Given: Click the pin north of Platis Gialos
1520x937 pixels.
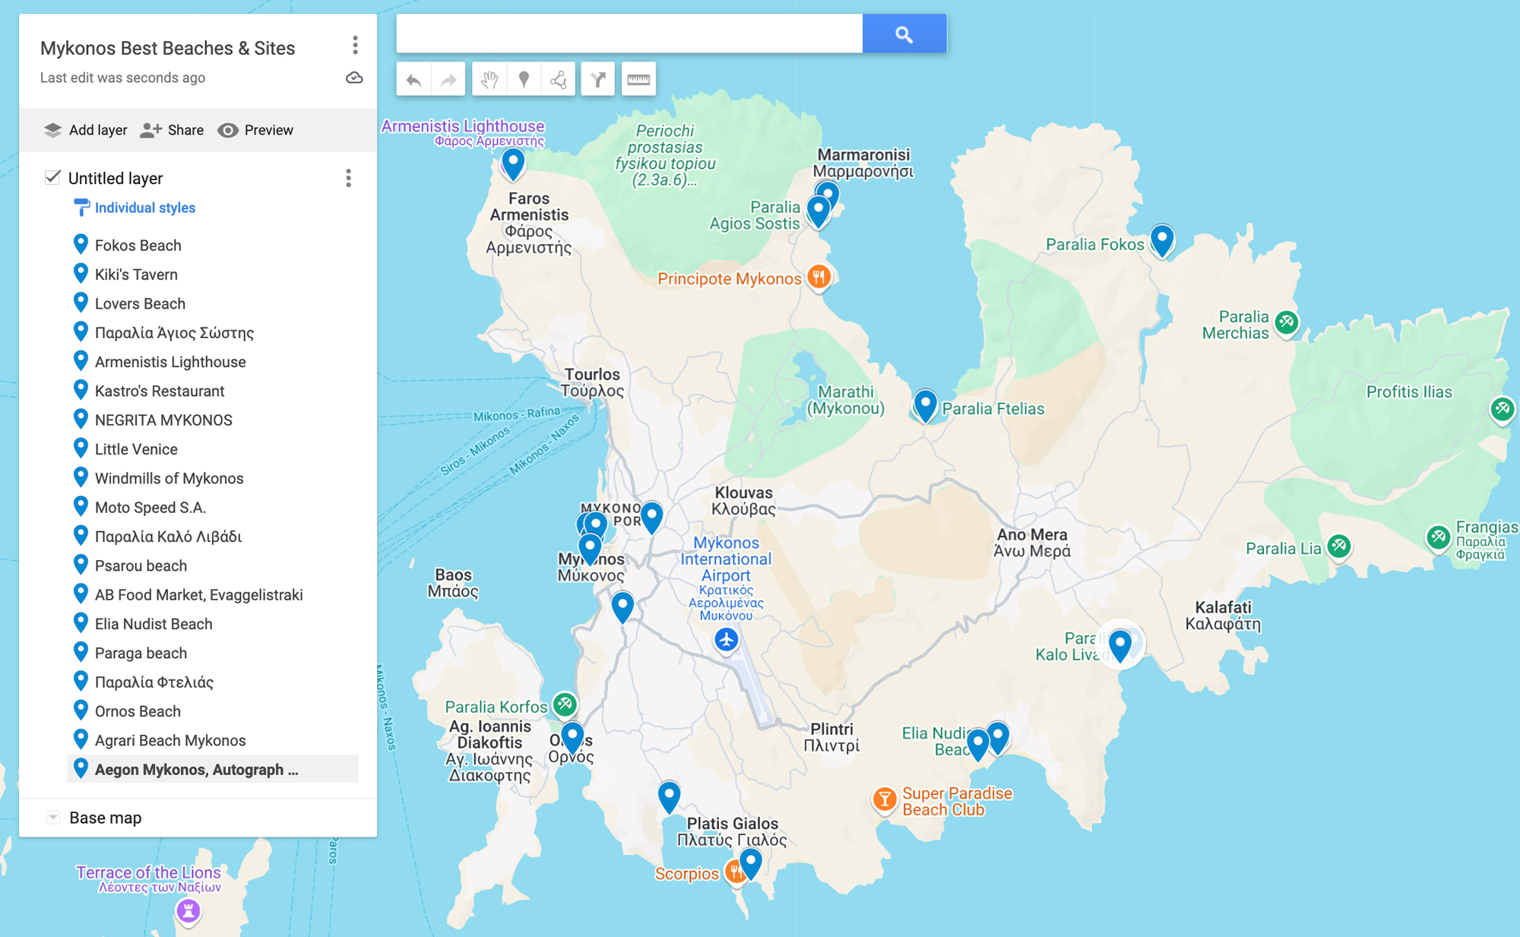Looking at the screenshot, I should [x=669, y=796].
